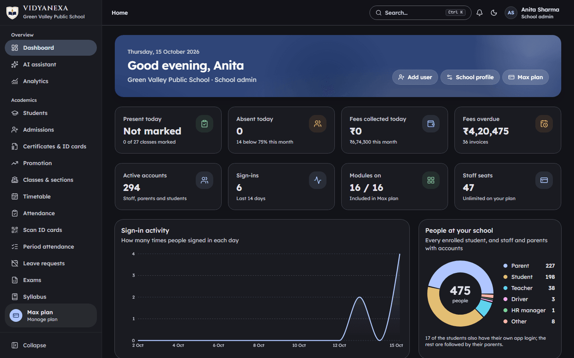This screenshot has width=574, height=358.
Task: Open Dashboard in the sidebar
Action: [51, 48]
